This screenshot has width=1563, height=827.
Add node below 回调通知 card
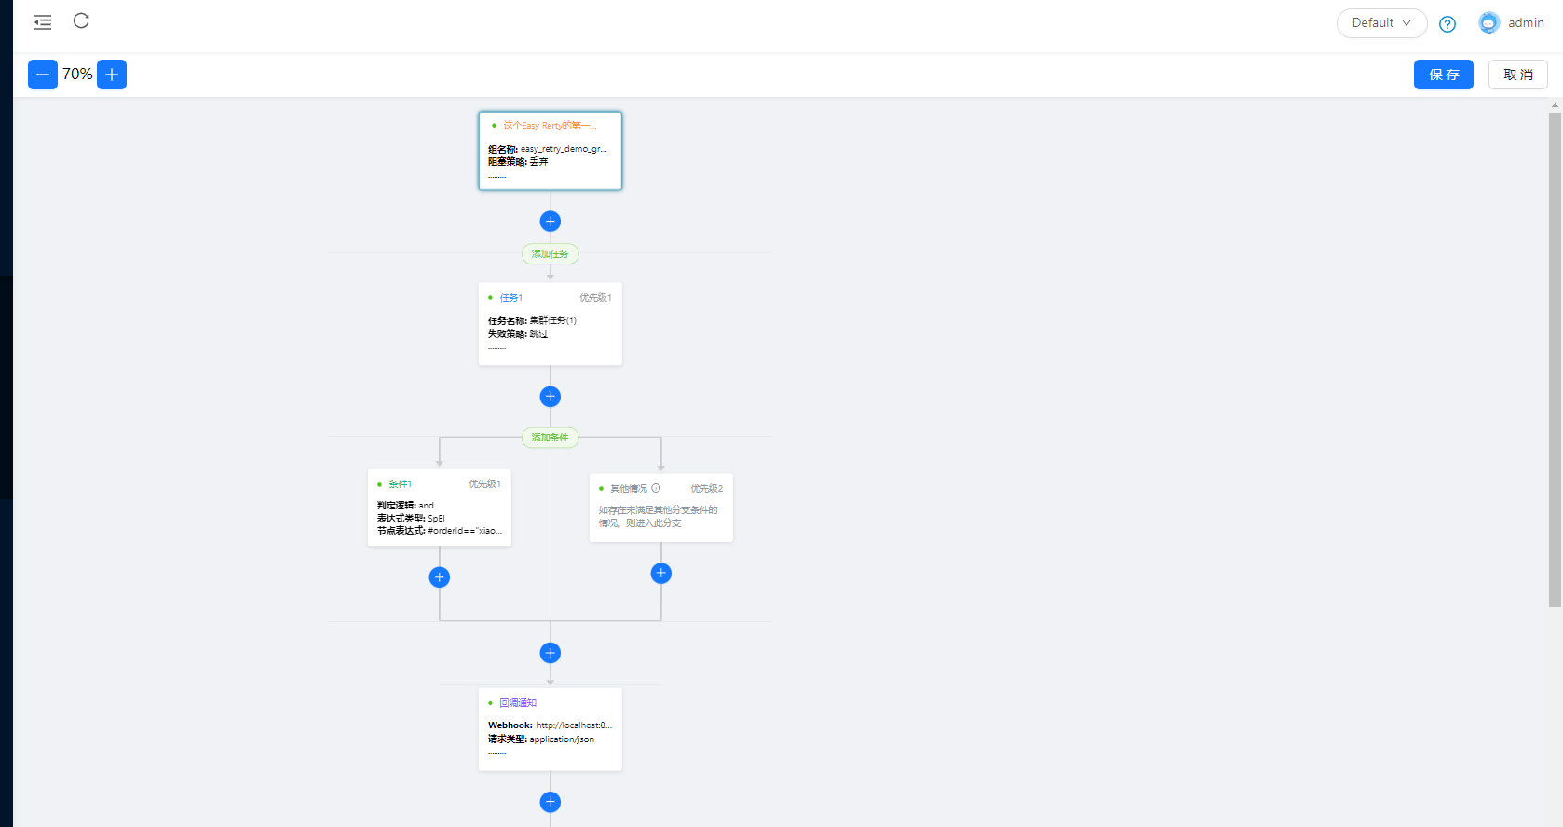(x=550, y=802)
